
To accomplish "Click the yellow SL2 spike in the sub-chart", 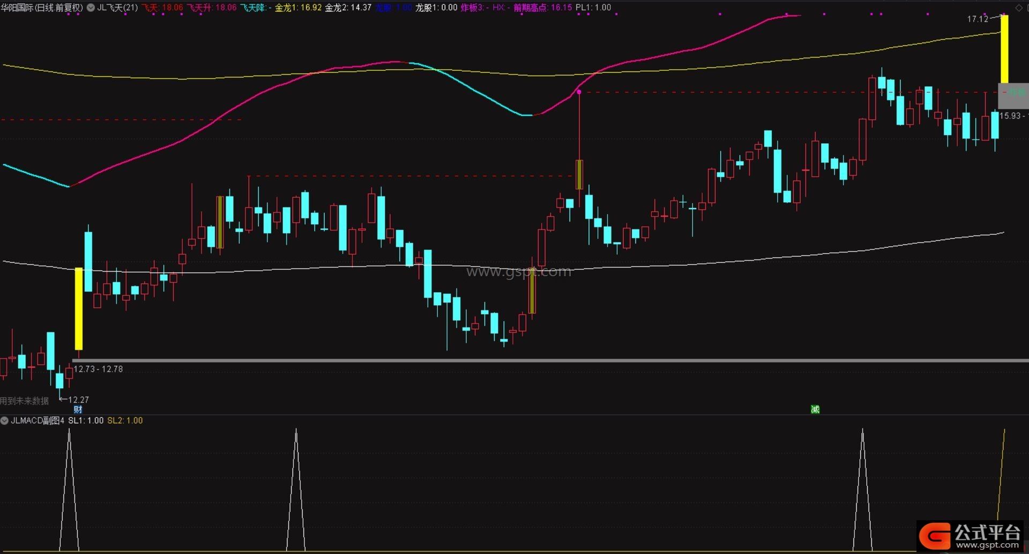I will [1001, 475].
